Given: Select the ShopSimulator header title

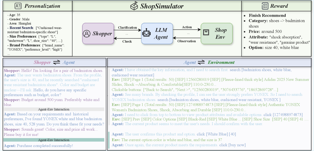Looking at the screenshot, I should point(161,6).
